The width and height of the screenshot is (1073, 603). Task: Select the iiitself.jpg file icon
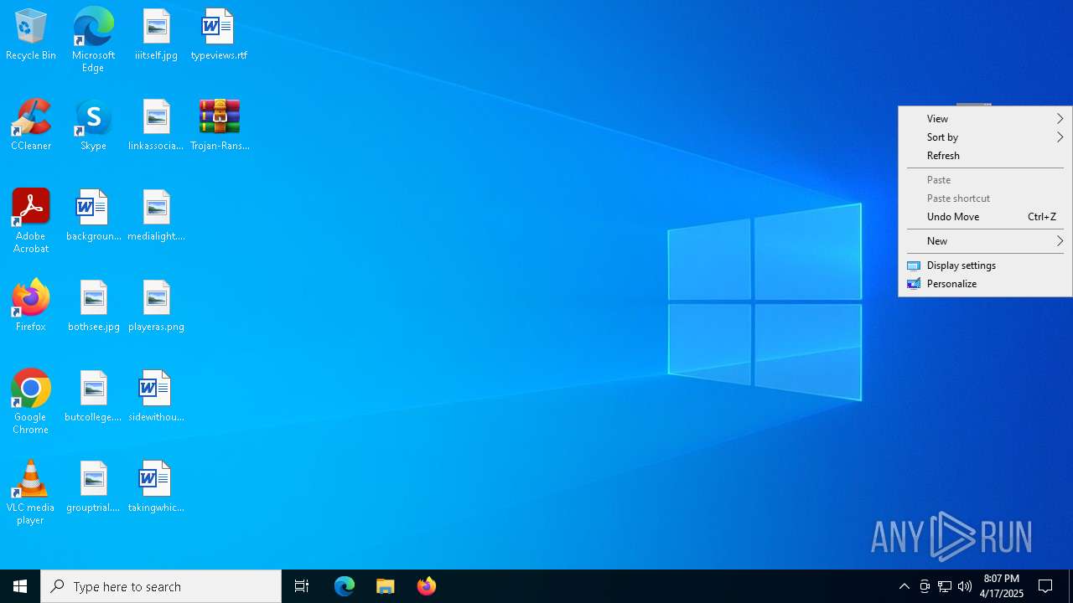click(156, 35)
